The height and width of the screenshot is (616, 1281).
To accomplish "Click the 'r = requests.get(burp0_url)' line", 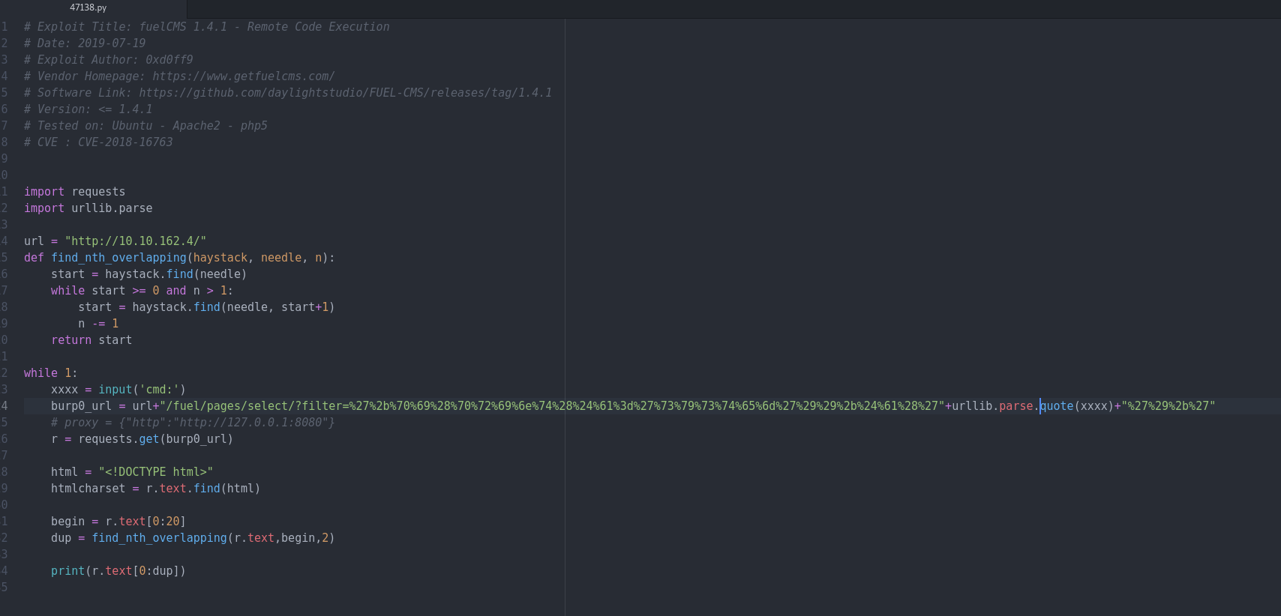I will (x=142, y=439).
